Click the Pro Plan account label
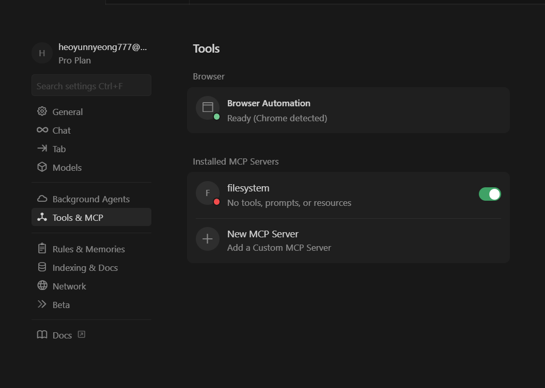545x388 pixels. (x=74, y=60)
